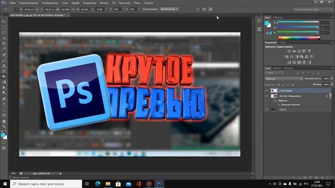This screenshot has width=335, height=188.
Task: Switch to the Контуры tab
Action: [x=288, y=68]
